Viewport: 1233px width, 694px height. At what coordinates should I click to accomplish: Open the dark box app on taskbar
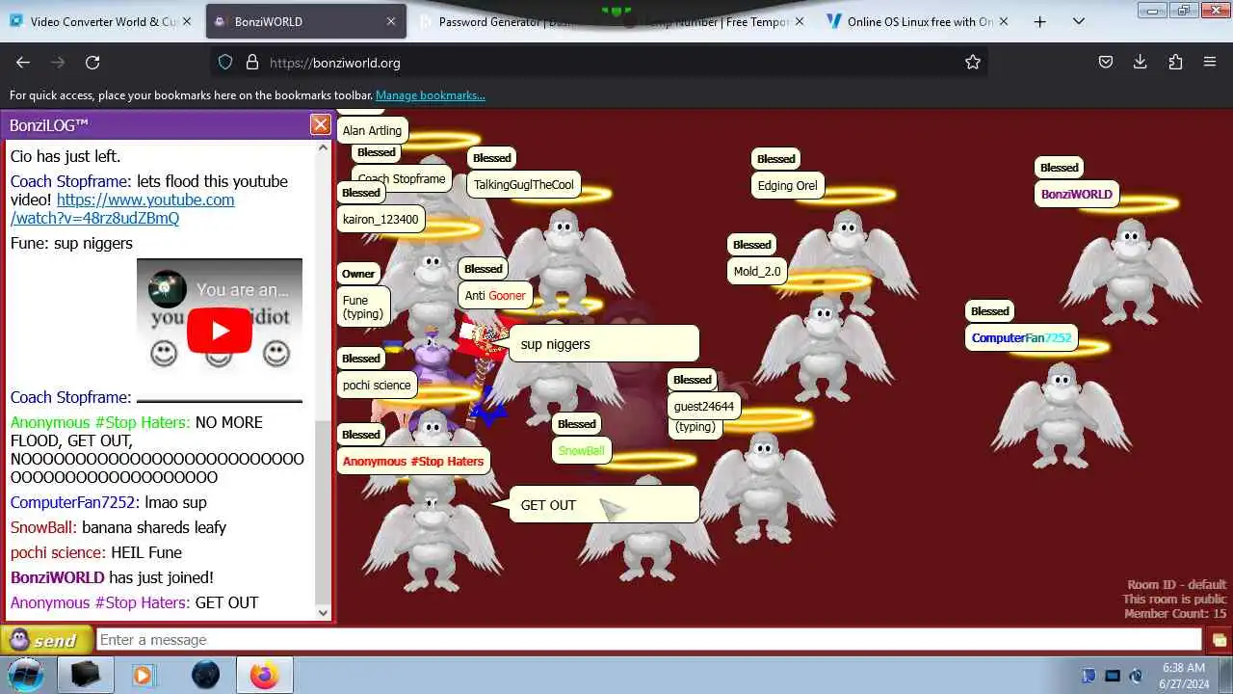[86, 675]
